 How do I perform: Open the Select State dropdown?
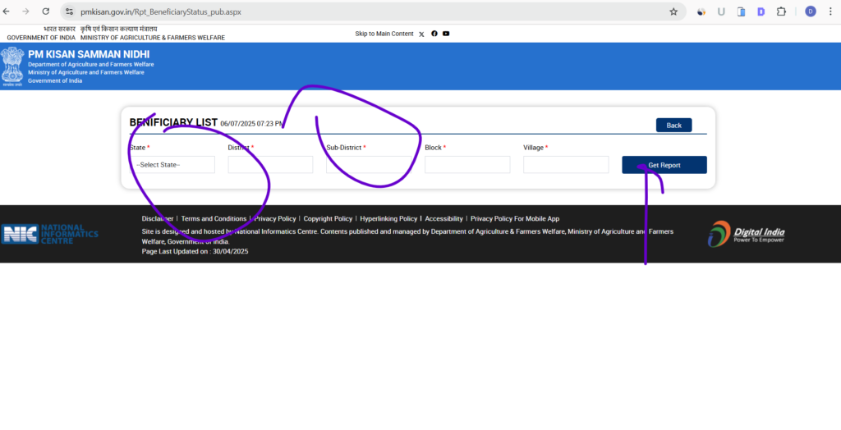coord(172,165)
